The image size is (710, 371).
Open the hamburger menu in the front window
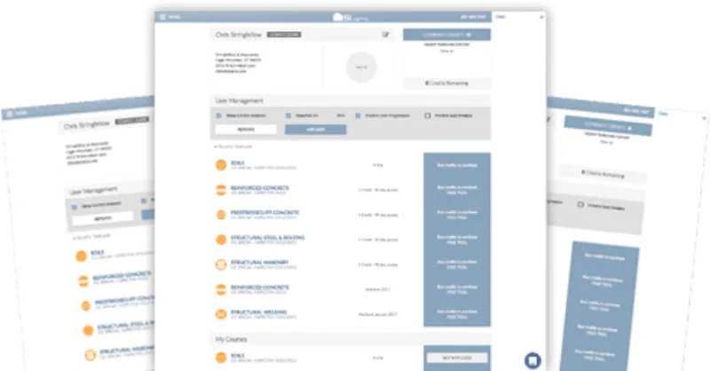(162, 17)
